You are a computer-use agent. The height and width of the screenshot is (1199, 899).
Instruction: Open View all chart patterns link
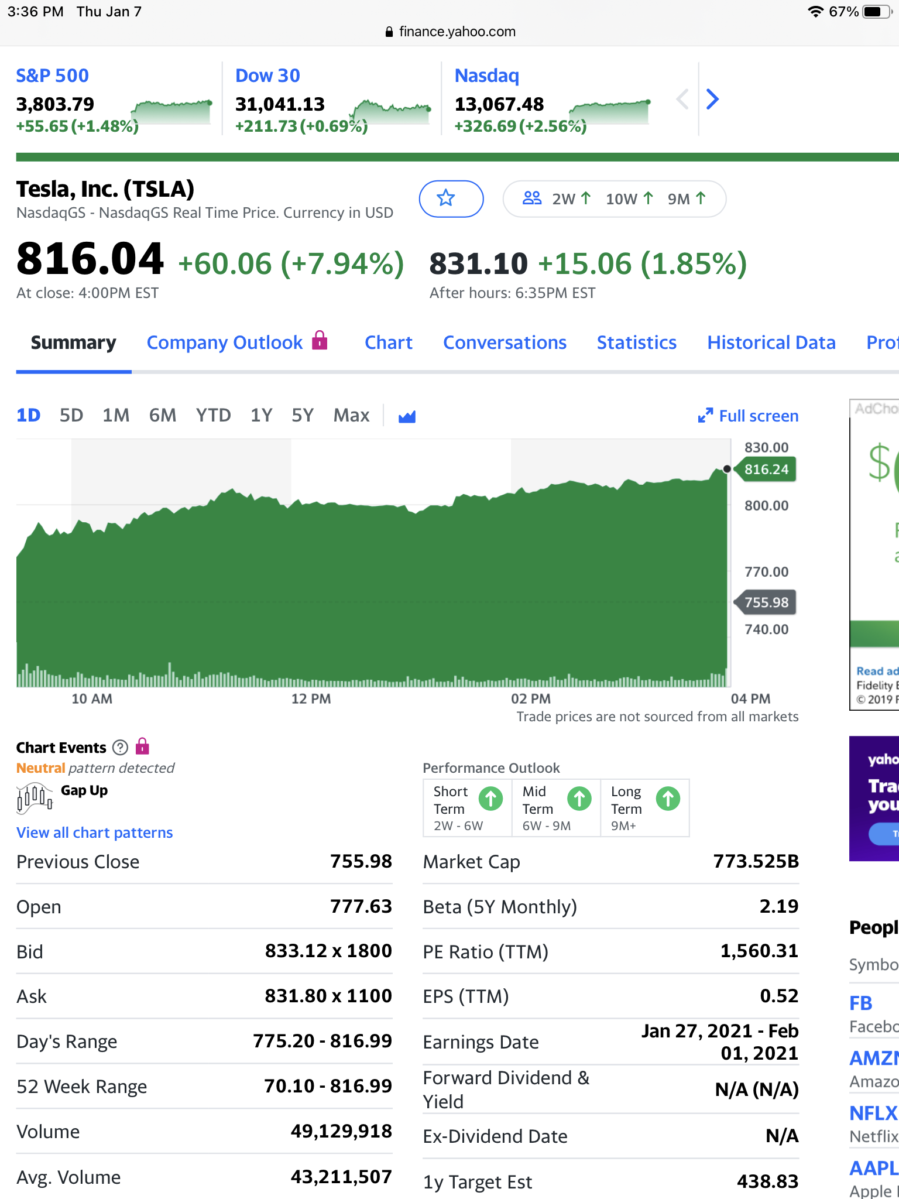(95, 833)
